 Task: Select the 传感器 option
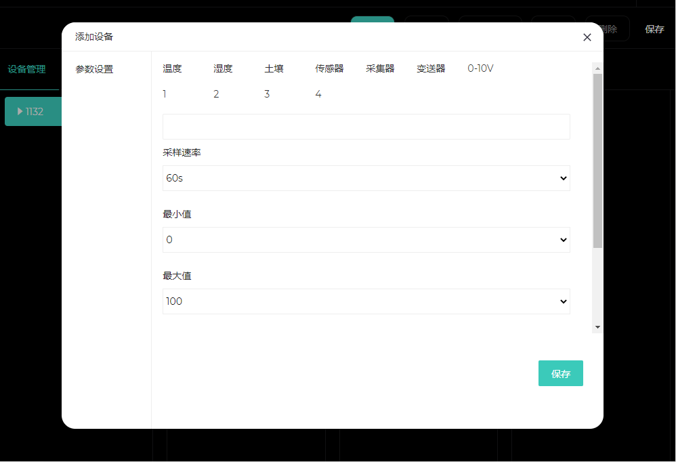pyautogui.click(x=329, y=68)
